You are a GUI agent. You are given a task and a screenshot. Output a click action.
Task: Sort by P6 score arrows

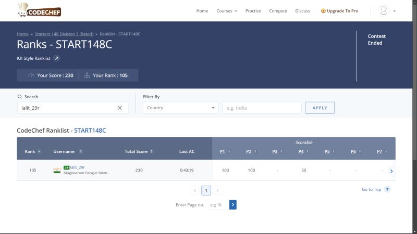pos(360,151)
